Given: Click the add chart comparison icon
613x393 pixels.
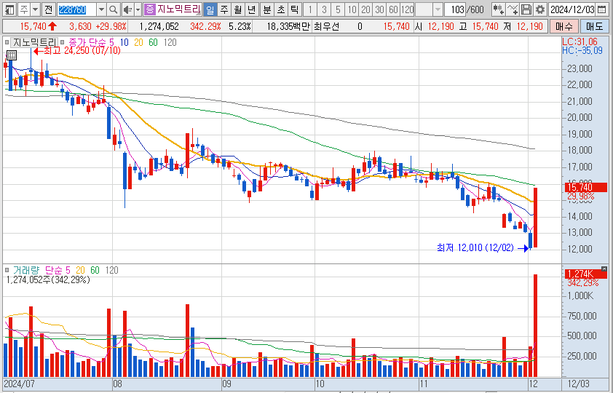Looking at the screenshot, I should coord(499,9).
